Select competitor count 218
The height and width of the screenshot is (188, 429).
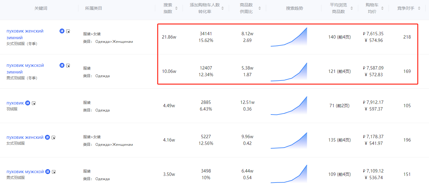(x=407, y=37)
